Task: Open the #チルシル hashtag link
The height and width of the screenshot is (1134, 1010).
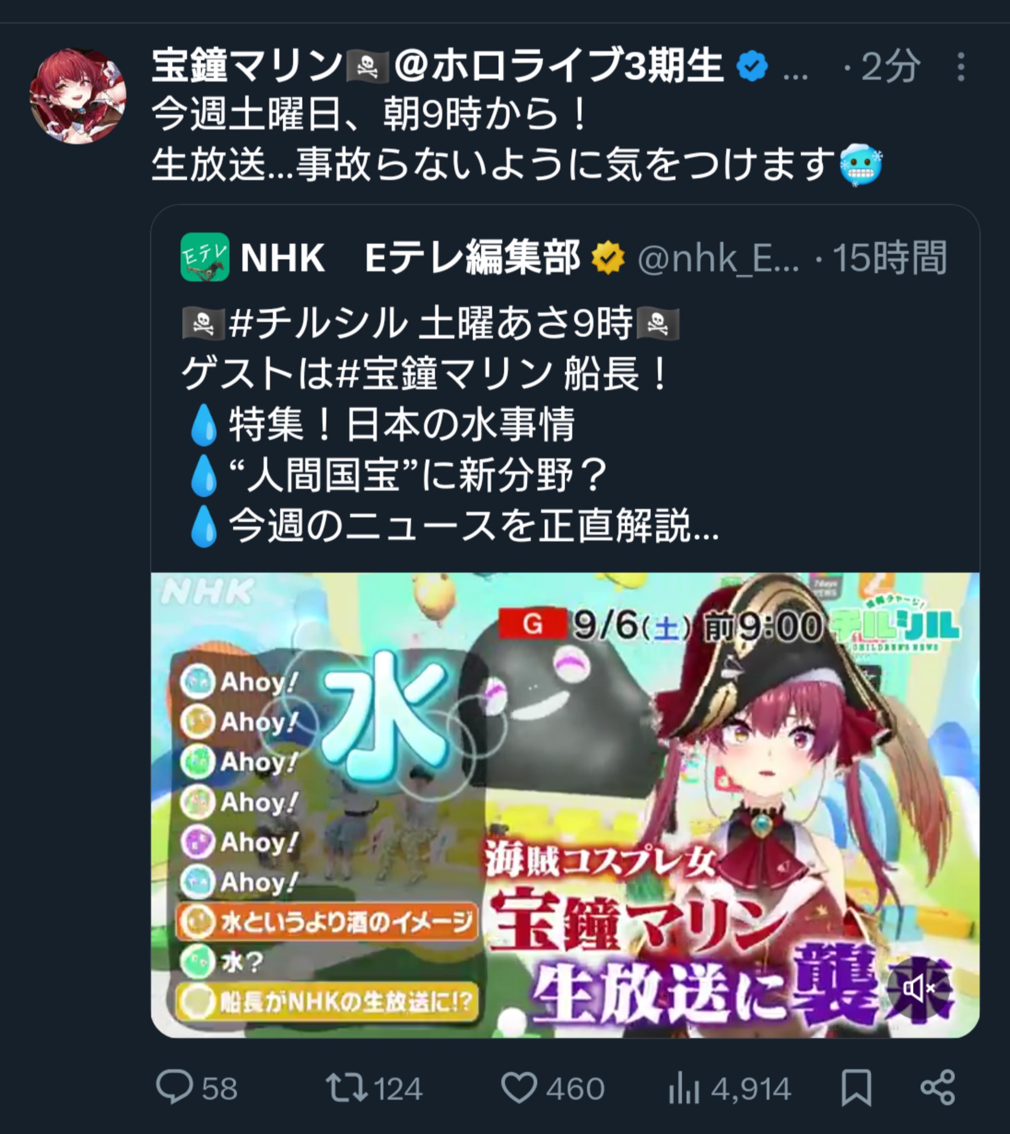Action: click(318, 324)
